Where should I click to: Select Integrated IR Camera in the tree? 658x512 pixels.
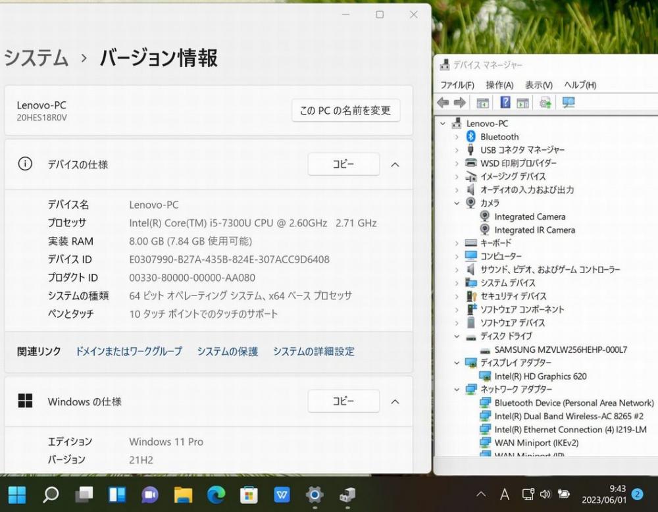534,230
